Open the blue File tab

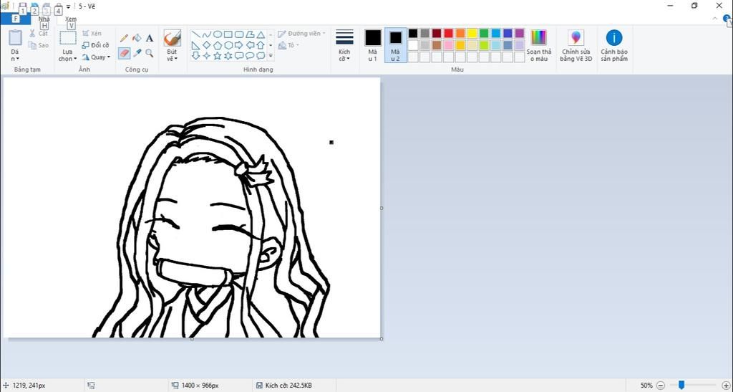(16, 19)
